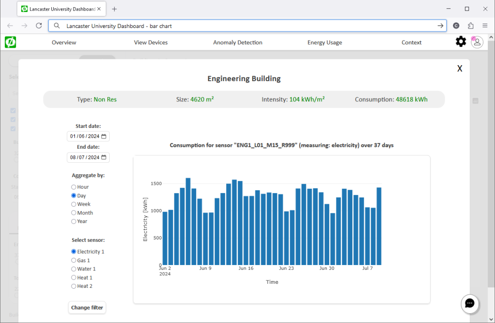The image size is (495, 323).
Task: Choose the Gas 1 sensor option
Action: click(73, 260)
